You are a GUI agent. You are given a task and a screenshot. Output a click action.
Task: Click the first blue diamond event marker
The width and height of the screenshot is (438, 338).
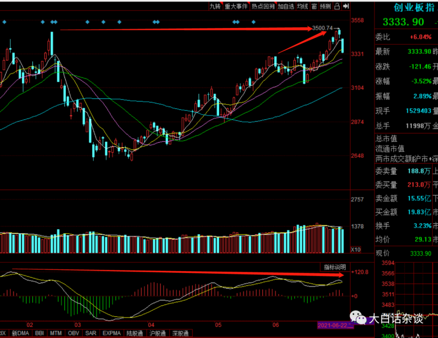click(x=4, y=22)
